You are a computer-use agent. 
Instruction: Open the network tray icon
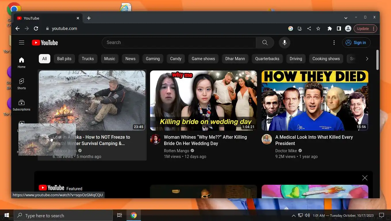coord(300,215)
